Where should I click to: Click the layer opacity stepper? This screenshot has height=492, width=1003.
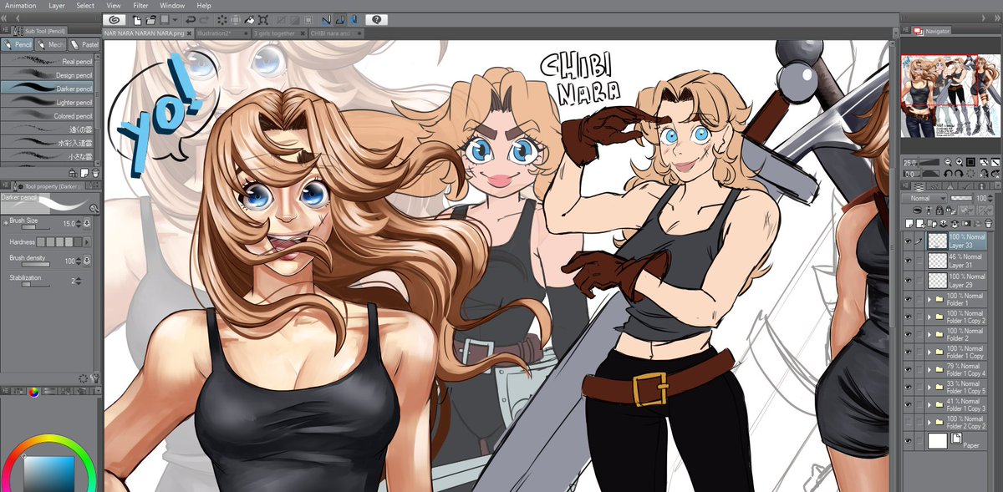(990, 198)
